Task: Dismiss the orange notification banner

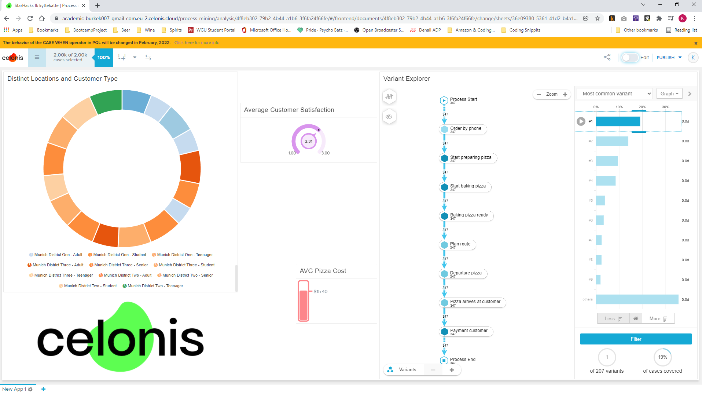Action: (696, 43)
